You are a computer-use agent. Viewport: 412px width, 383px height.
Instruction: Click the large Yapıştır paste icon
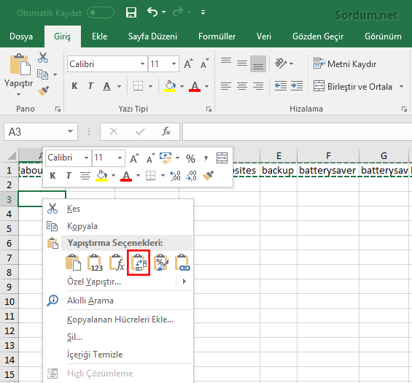coord(20,64)
